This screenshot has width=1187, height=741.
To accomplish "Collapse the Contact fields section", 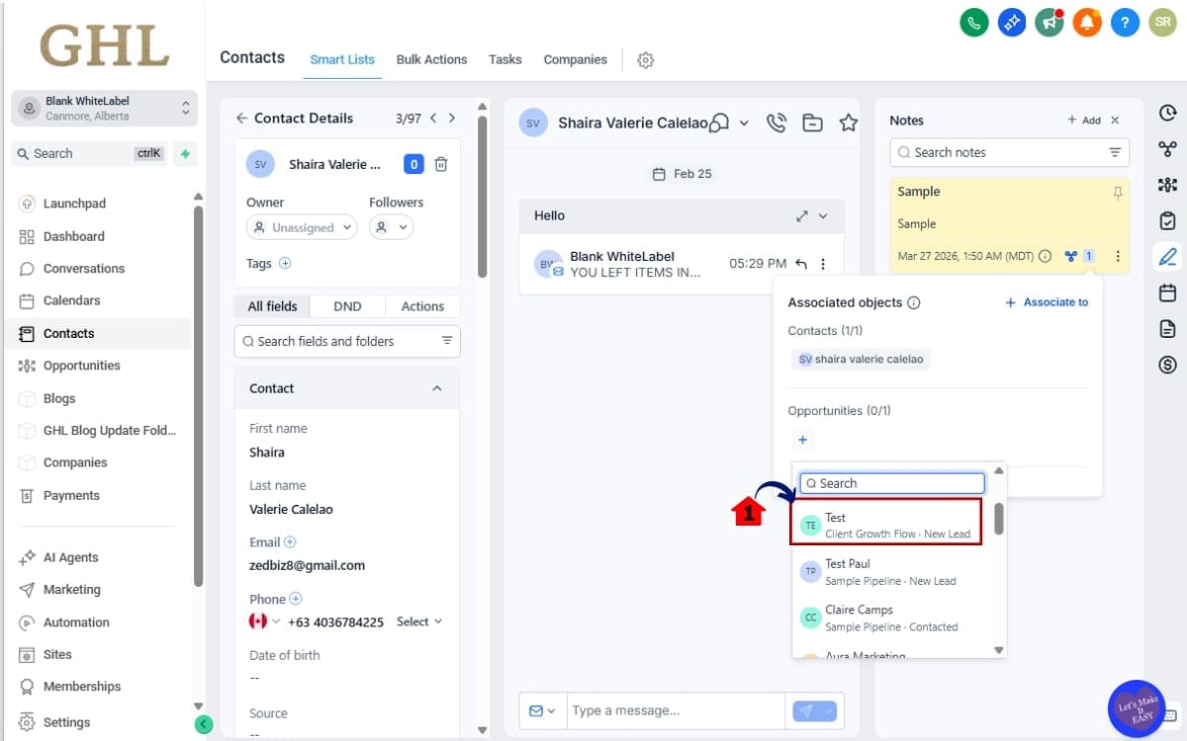I will (x=437, y=388).
